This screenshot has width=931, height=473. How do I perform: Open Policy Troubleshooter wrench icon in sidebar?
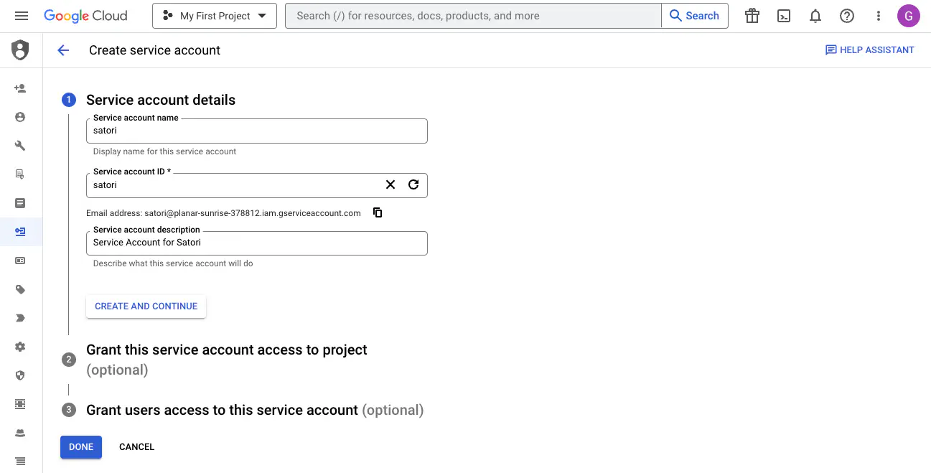coord(20,145)
